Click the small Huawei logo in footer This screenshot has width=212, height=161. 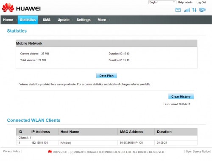[50, 152]
